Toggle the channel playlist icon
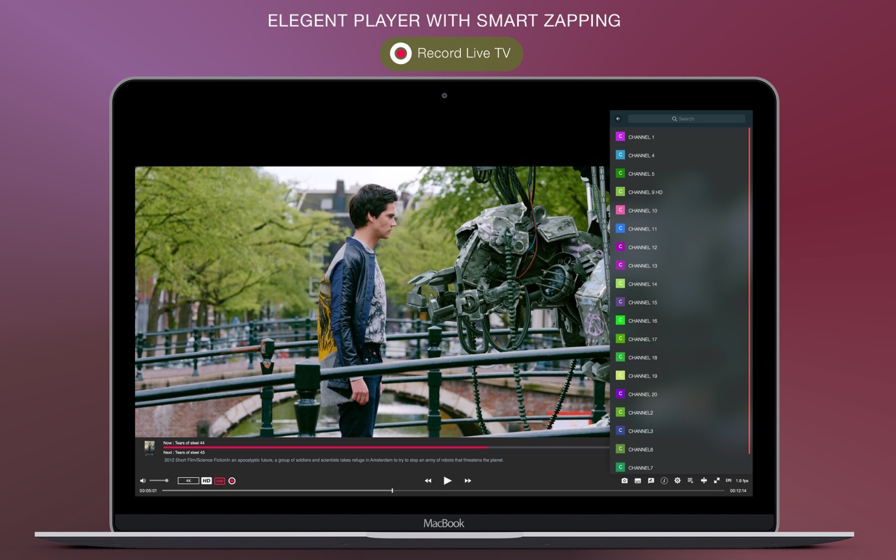The image size is (896, 560). click(x=690, y=481)
